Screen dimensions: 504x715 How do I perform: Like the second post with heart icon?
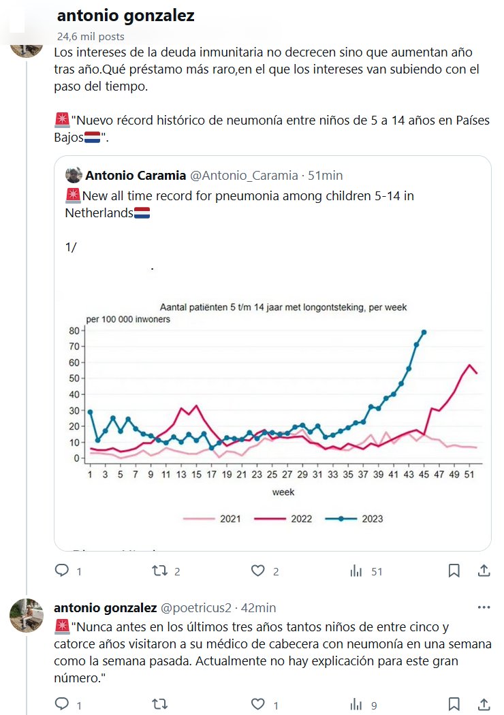coord(258,703)
